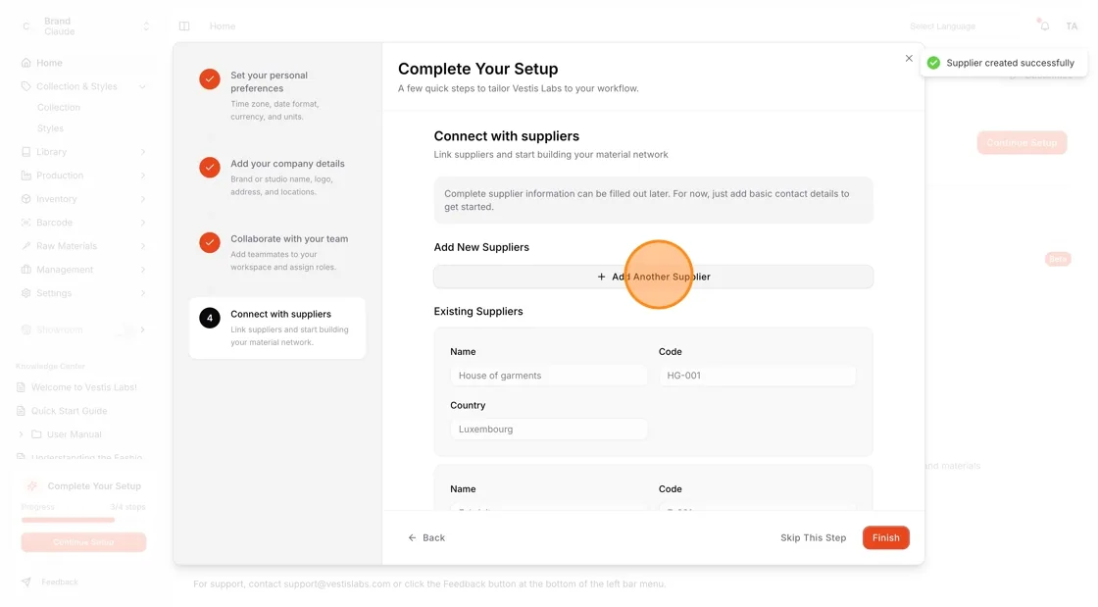Click the Beta badge

[x=1058, y=259]
